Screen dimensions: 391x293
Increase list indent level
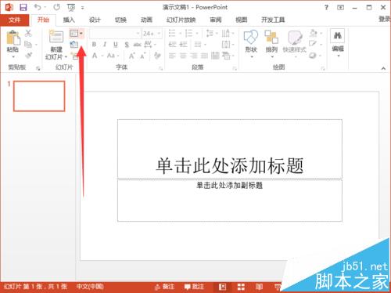tap(184, 45)
